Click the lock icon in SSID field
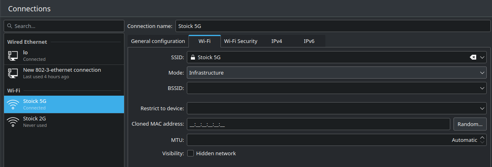Image resolution: width=492 pixels, height=167 pixels. click(x=193, y=58)
